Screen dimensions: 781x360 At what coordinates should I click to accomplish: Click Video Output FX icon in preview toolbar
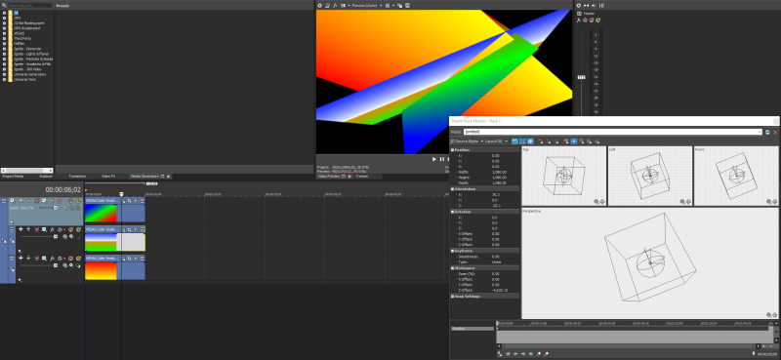[x=335, y=5]
